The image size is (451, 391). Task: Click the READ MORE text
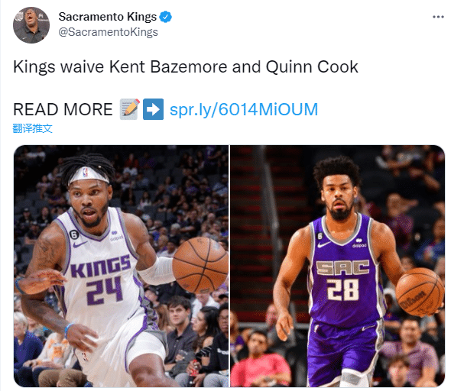[63, 109]
